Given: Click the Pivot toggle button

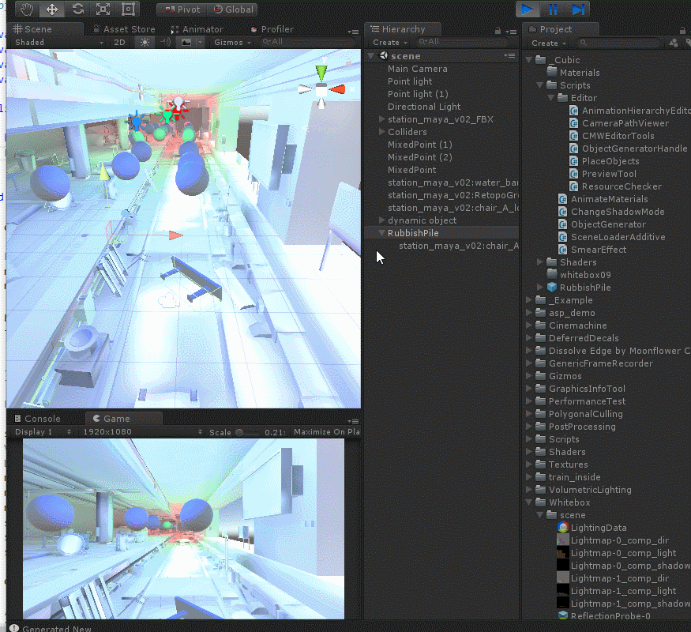Looking at the screenshot, I should point(182,9).
